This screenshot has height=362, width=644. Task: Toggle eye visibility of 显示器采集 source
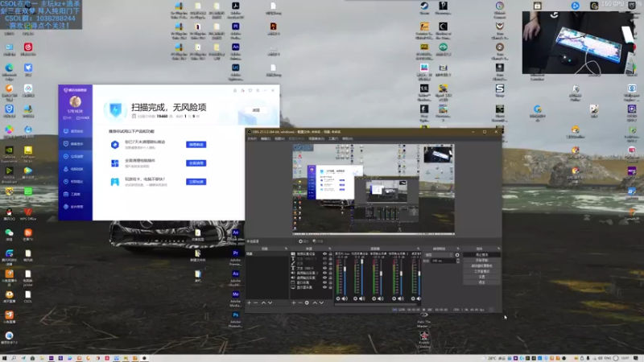325,287
